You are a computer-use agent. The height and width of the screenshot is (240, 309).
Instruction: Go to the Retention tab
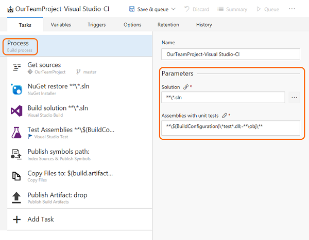pyautogui.click(x=168, y=25)
